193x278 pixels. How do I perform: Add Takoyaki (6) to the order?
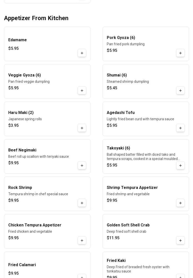(180, 166)
